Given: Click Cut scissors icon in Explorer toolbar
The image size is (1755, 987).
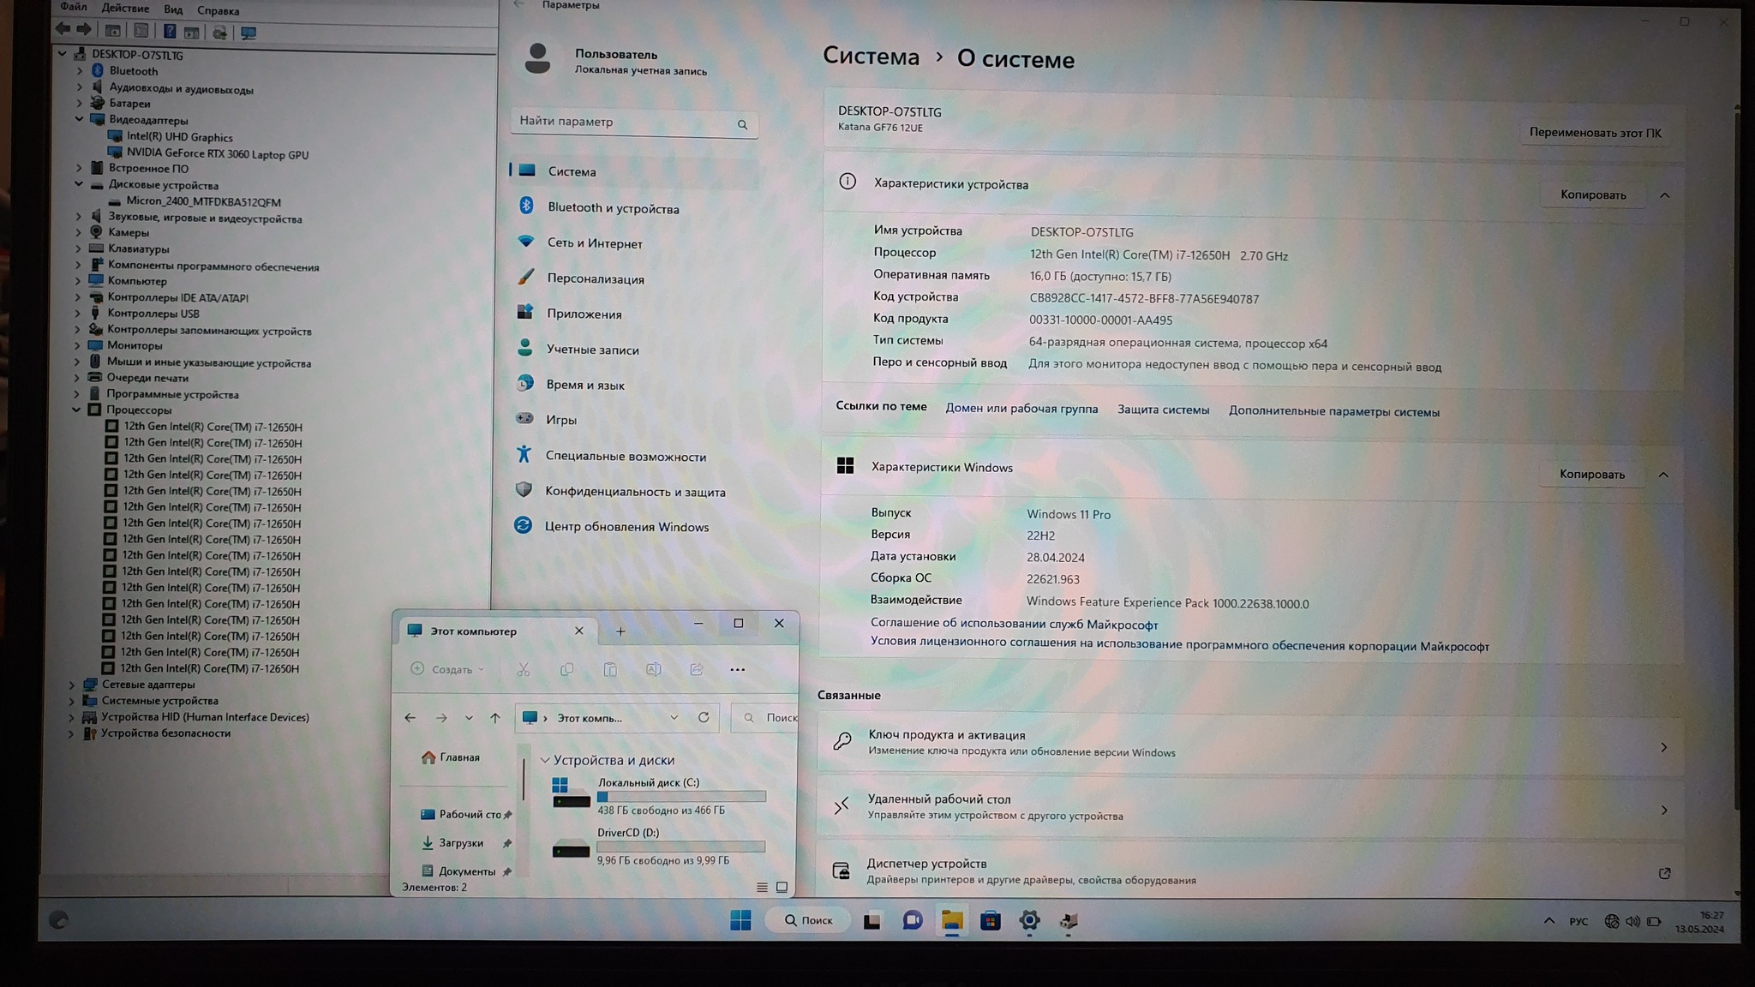Looking at the screenshot, I should [523, 669].
